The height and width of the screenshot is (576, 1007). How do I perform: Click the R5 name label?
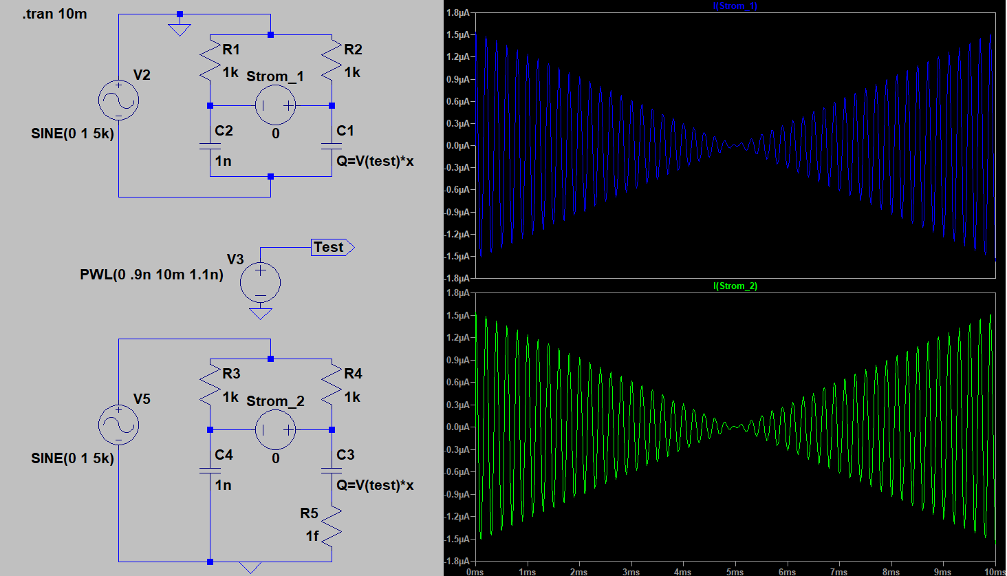tap(309, 513)
